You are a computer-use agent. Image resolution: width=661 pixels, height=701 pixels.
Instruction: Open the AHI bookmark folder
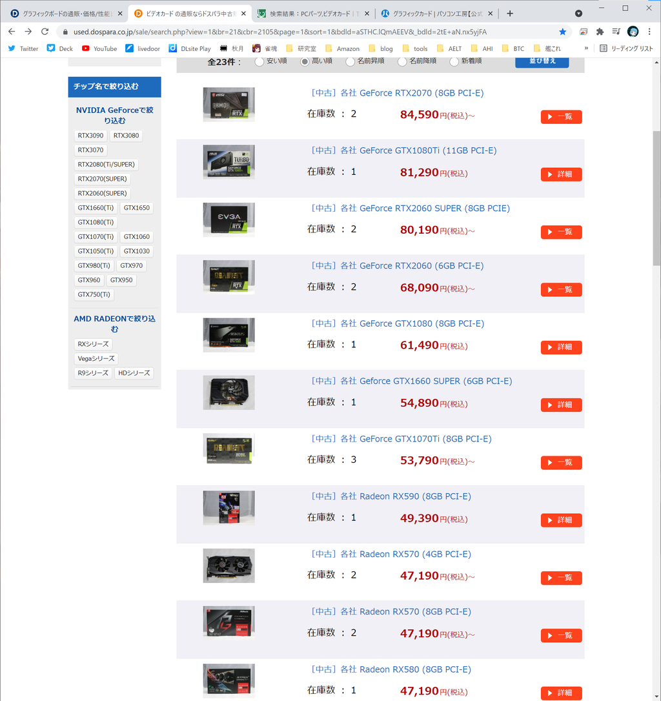tap(482, 48)
